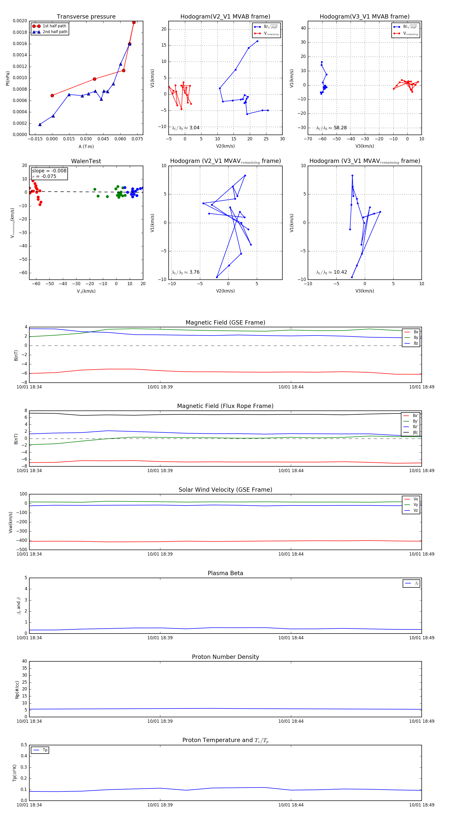Screen dimensions: 451x827
Task: Click the '2nd half path' legend entry
Action: tap(50, 32)
